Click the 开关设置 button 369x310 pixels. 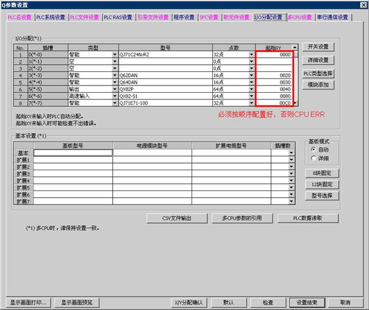coord(318,47)
